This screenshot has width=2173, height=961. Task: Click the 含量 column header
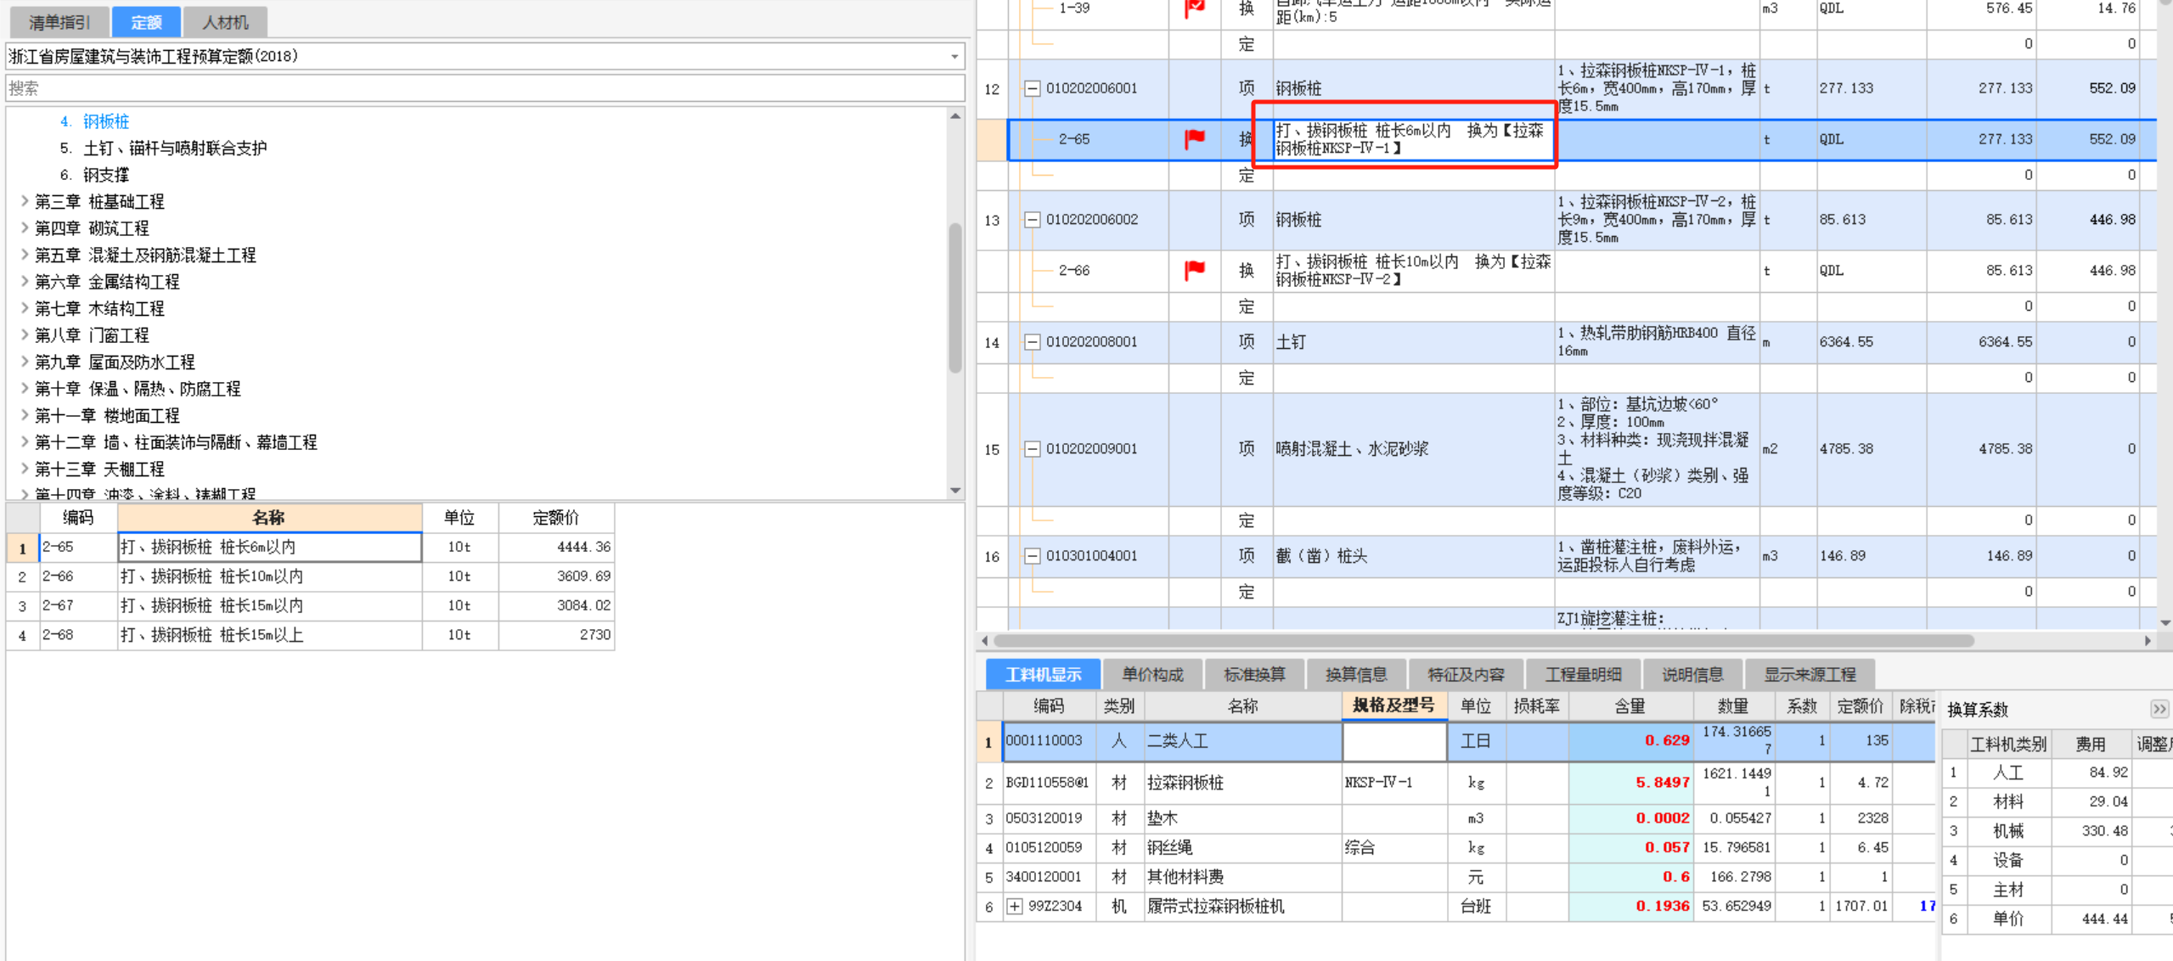(1630, 706)
